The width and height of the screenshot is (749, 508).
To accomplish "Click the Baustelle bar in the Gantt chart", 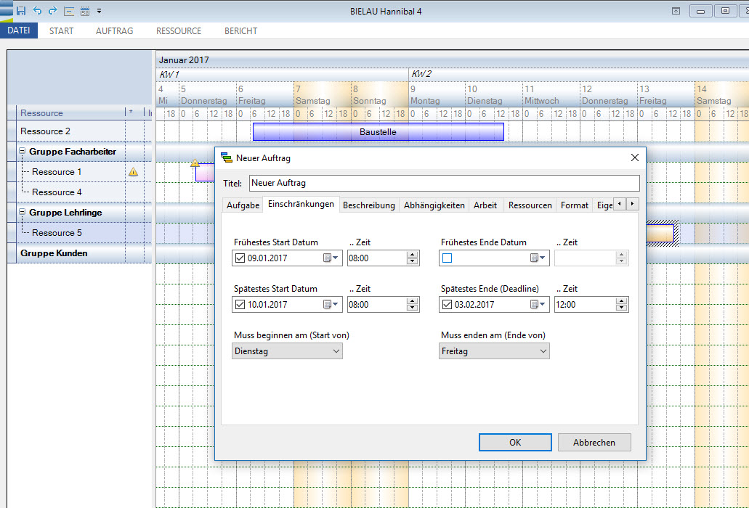I will tap(378, 132).
